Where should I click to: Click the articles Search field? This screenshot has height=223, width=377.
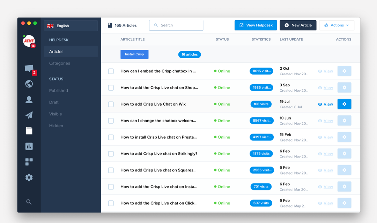point(176,25)
